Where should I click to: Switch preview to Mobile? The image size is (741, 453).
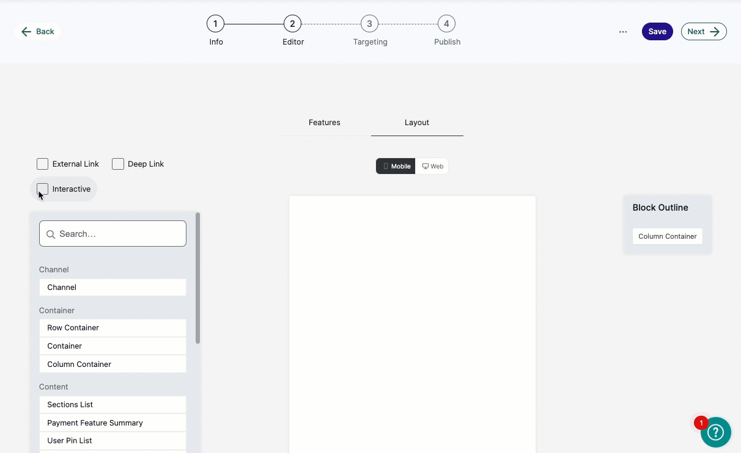(x=396, y=166)
